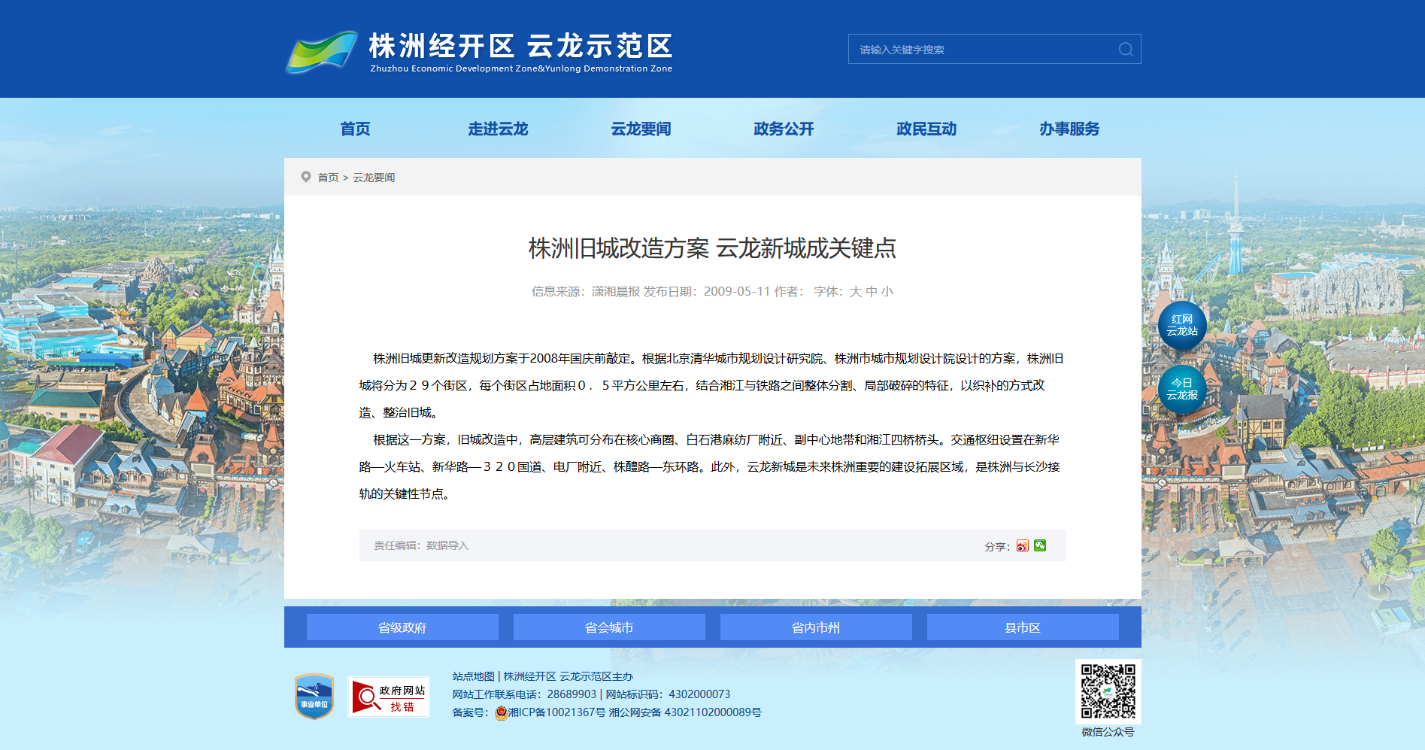Set font size to 小
The height and width of the screenshot is (750, 1425).
click(x=887, y=292)
